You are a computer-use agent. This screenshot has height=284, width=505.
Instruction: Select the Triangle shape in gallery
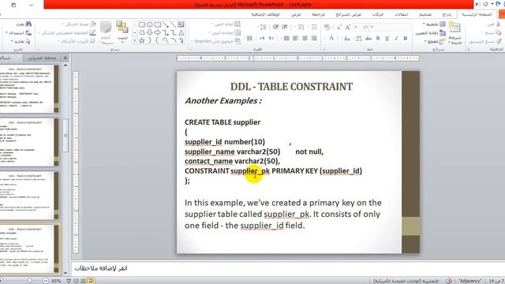point(181,32)
